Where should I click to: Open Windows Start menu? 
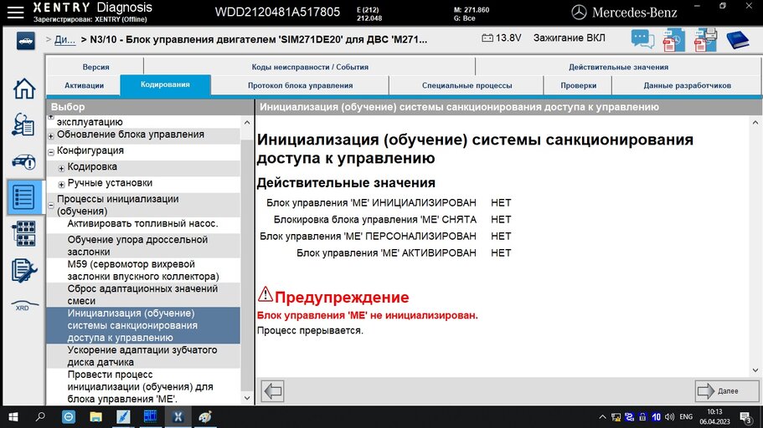13,417
